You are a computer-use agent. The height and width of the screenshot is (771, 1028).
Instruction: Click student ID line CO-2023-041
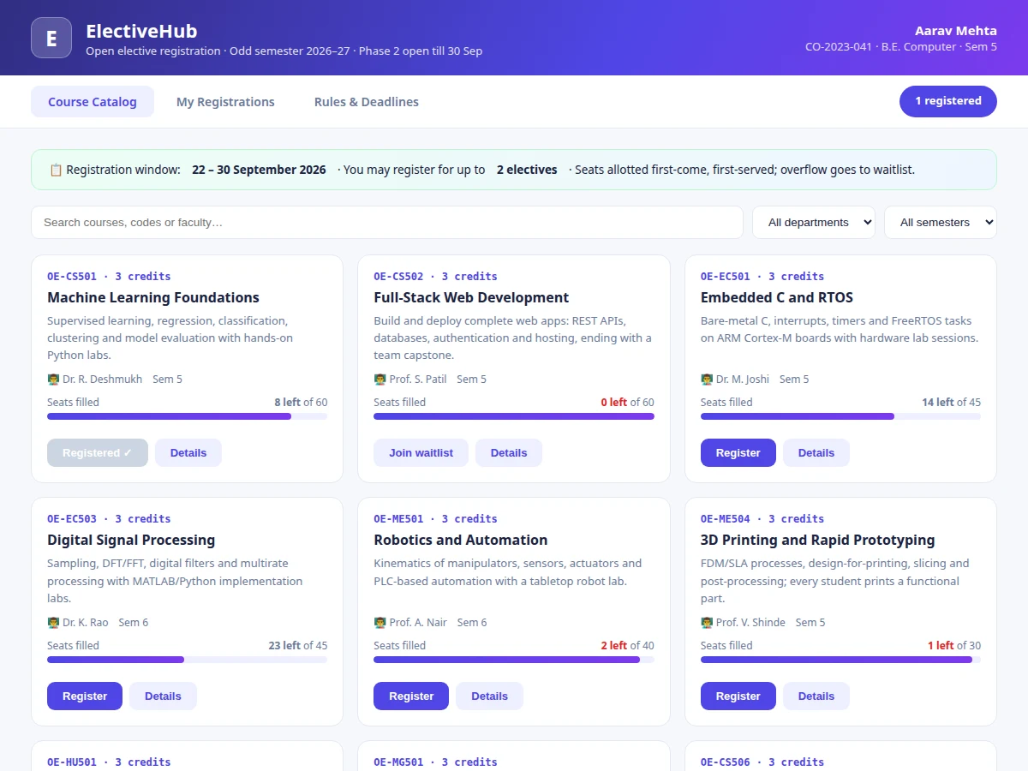pos(901,47)
